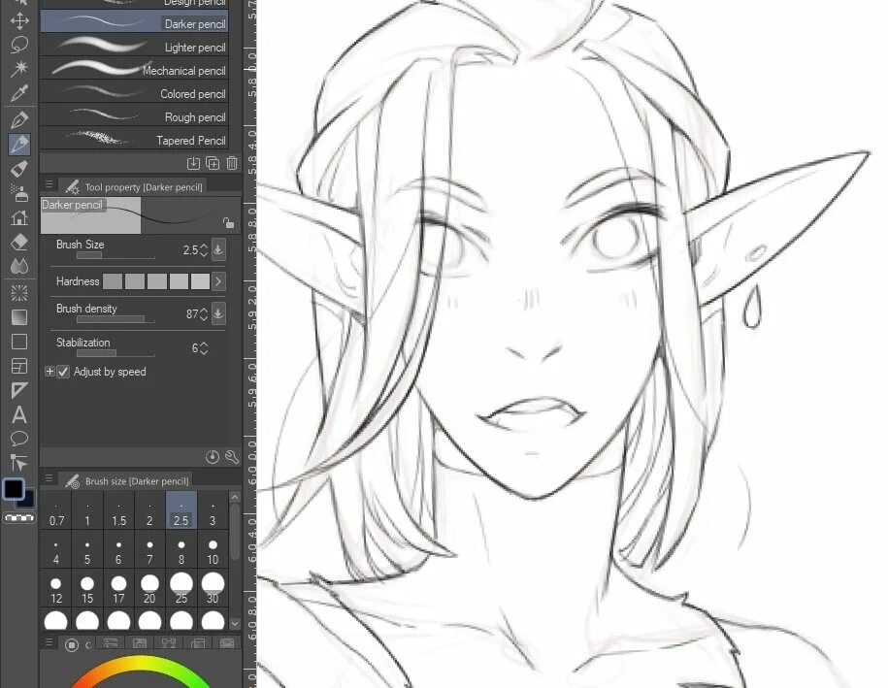Select the Text tool
888x688 pixels.
(19, 414)
